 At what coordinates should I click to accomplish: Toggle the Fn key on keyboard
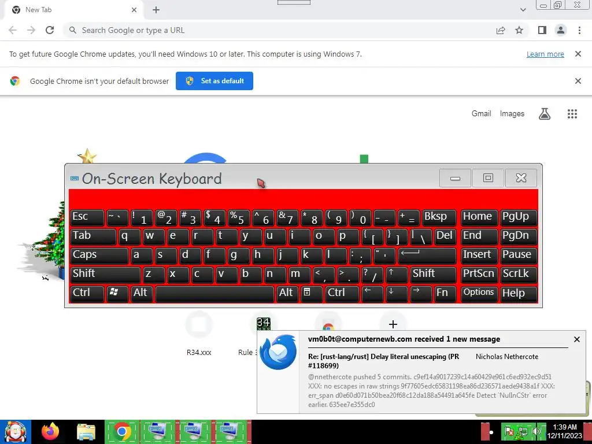445,293
